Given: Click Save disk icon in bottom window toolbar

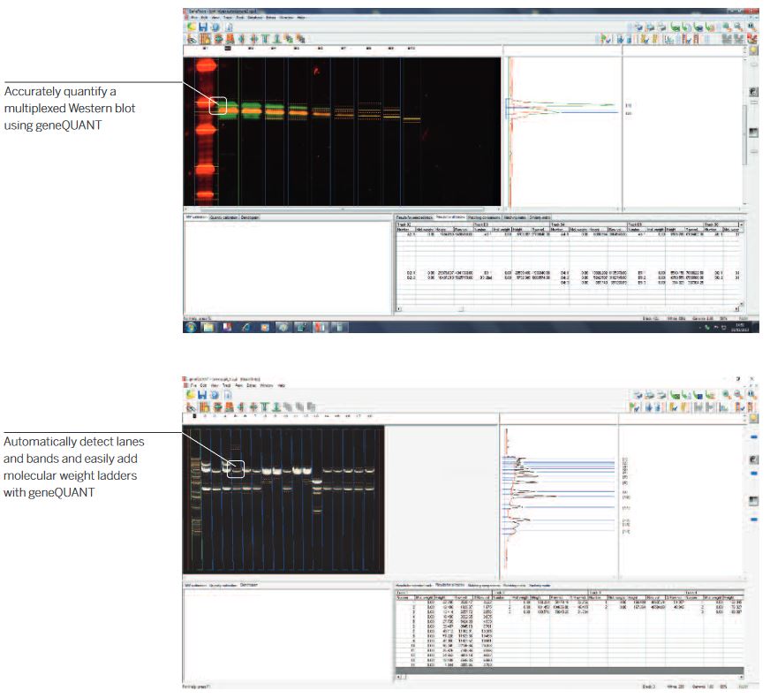Looking at the screenshot, I should point(203,395).
